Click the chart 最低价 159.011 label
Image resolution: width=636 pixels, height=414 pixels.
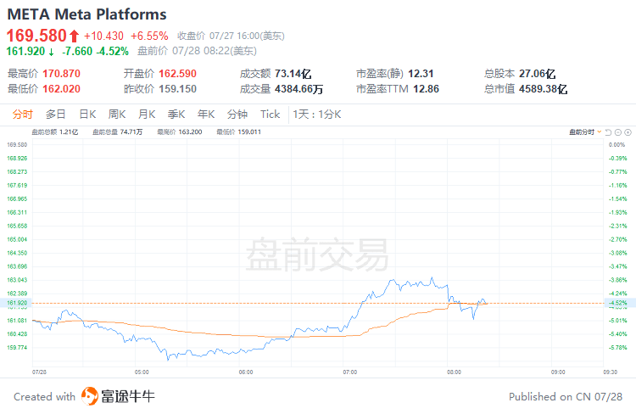pos(238,131)
